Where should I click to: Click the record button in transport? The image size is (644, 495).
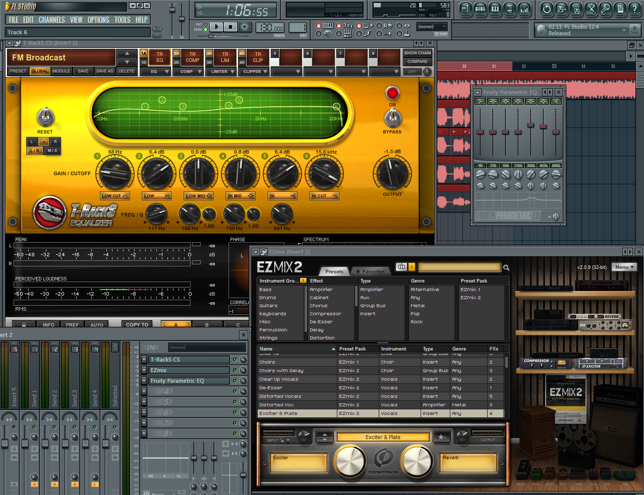[245, 27]
